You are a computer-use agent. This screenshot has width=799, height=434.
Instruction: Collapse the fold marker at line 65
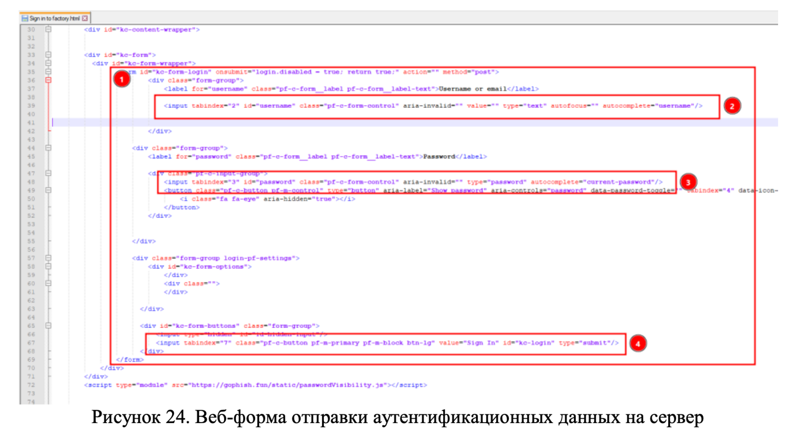click(48, 326)
